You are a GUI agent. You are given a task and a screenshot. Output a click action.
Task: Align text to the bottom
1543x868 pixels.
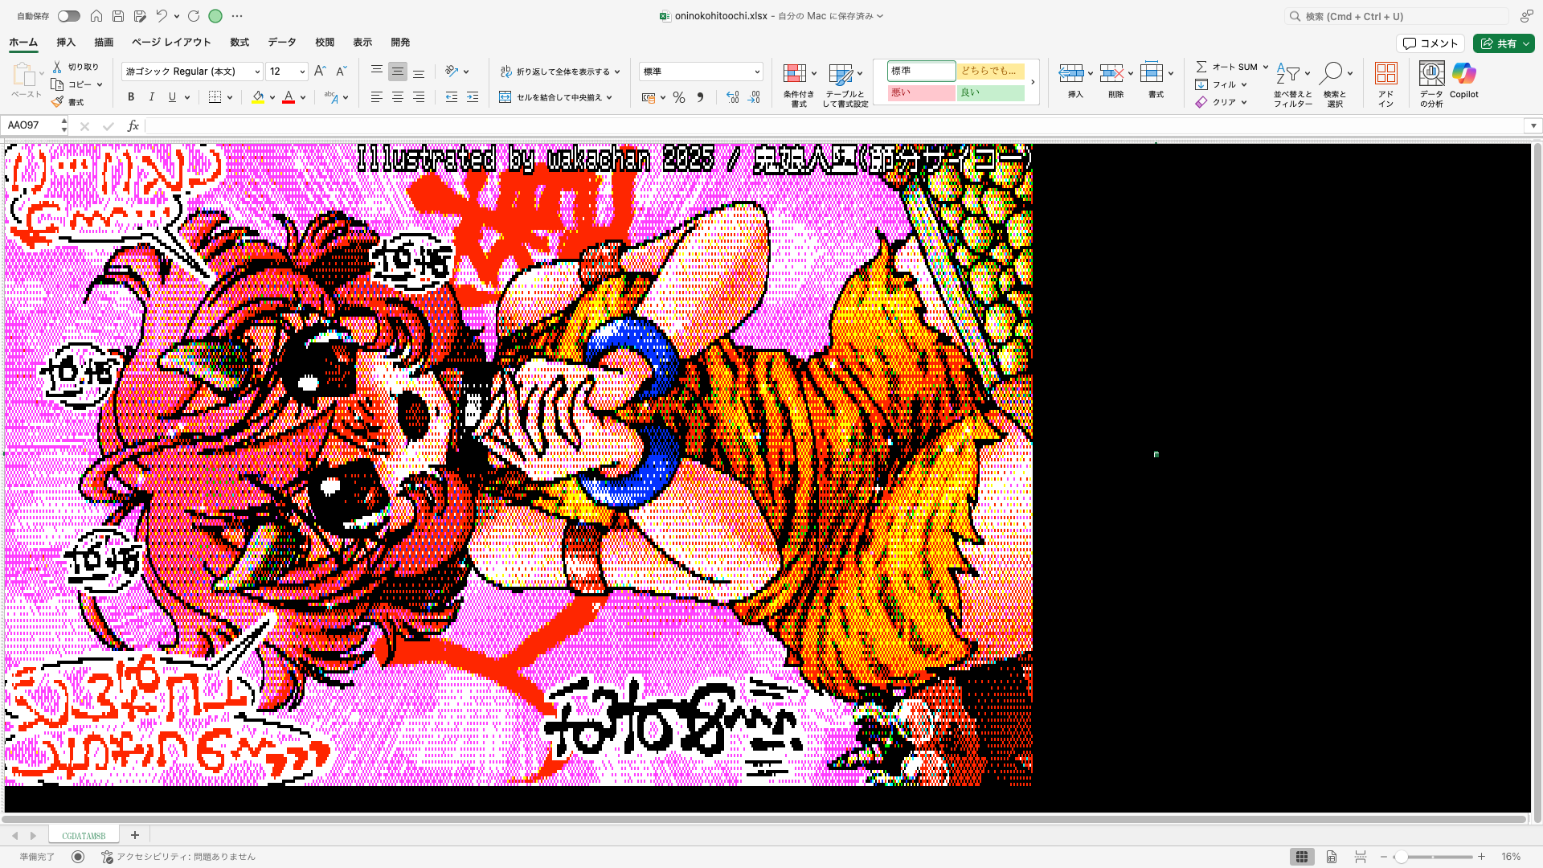click(419, 72)
